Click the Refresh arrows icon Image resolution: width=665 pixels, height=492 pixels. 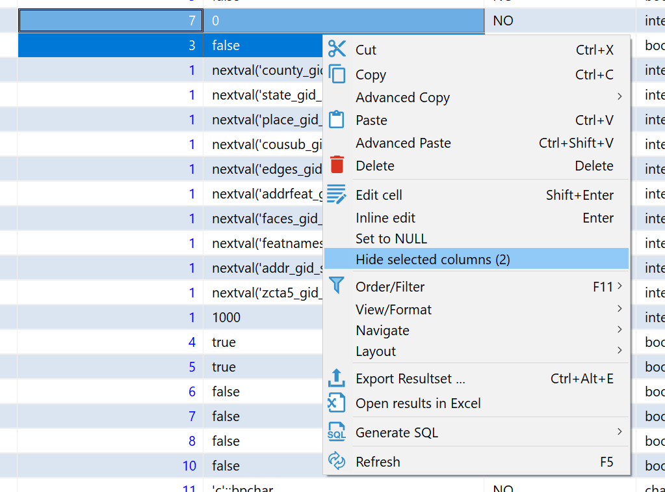coord(337,461)
